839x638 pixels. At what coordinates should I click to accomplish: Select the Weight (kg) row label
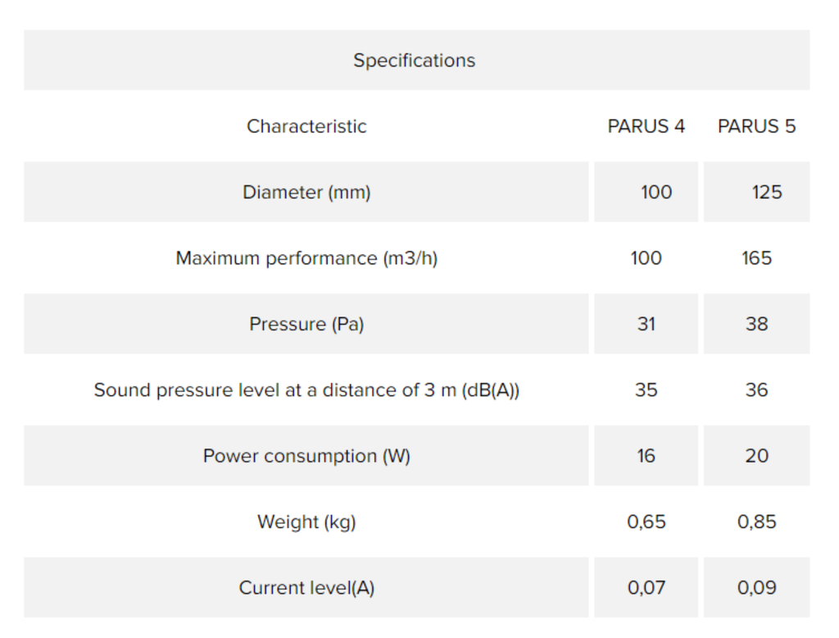[306, 522]
